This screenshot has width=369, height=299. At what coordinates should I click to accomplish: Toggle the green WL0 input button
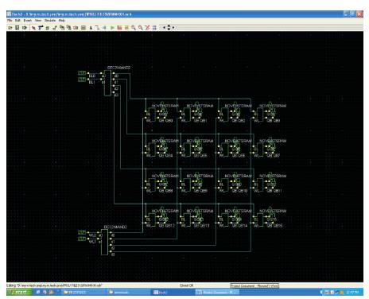point(82,232)
